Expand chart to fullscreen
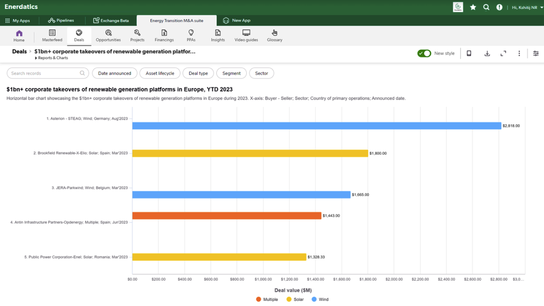 click(503, 54)
